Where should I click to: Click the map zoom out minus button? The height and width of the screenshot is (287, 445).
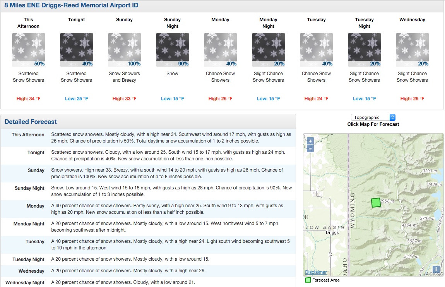(x=310, y=149)
